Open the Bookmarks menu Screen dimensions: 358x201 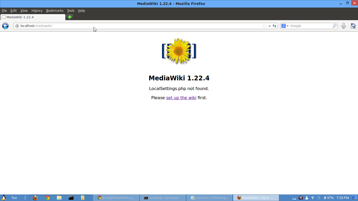55,11
